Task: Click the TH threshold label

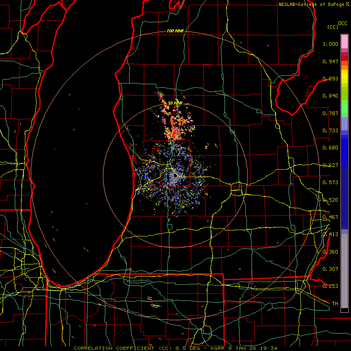Action: tap(335, 304)
